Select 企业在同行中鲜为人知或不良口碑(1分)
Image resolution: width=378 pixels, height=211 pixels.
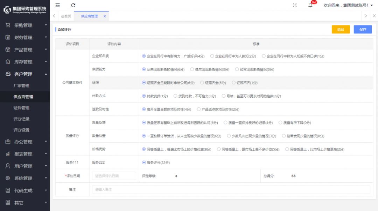click(293, 56)
